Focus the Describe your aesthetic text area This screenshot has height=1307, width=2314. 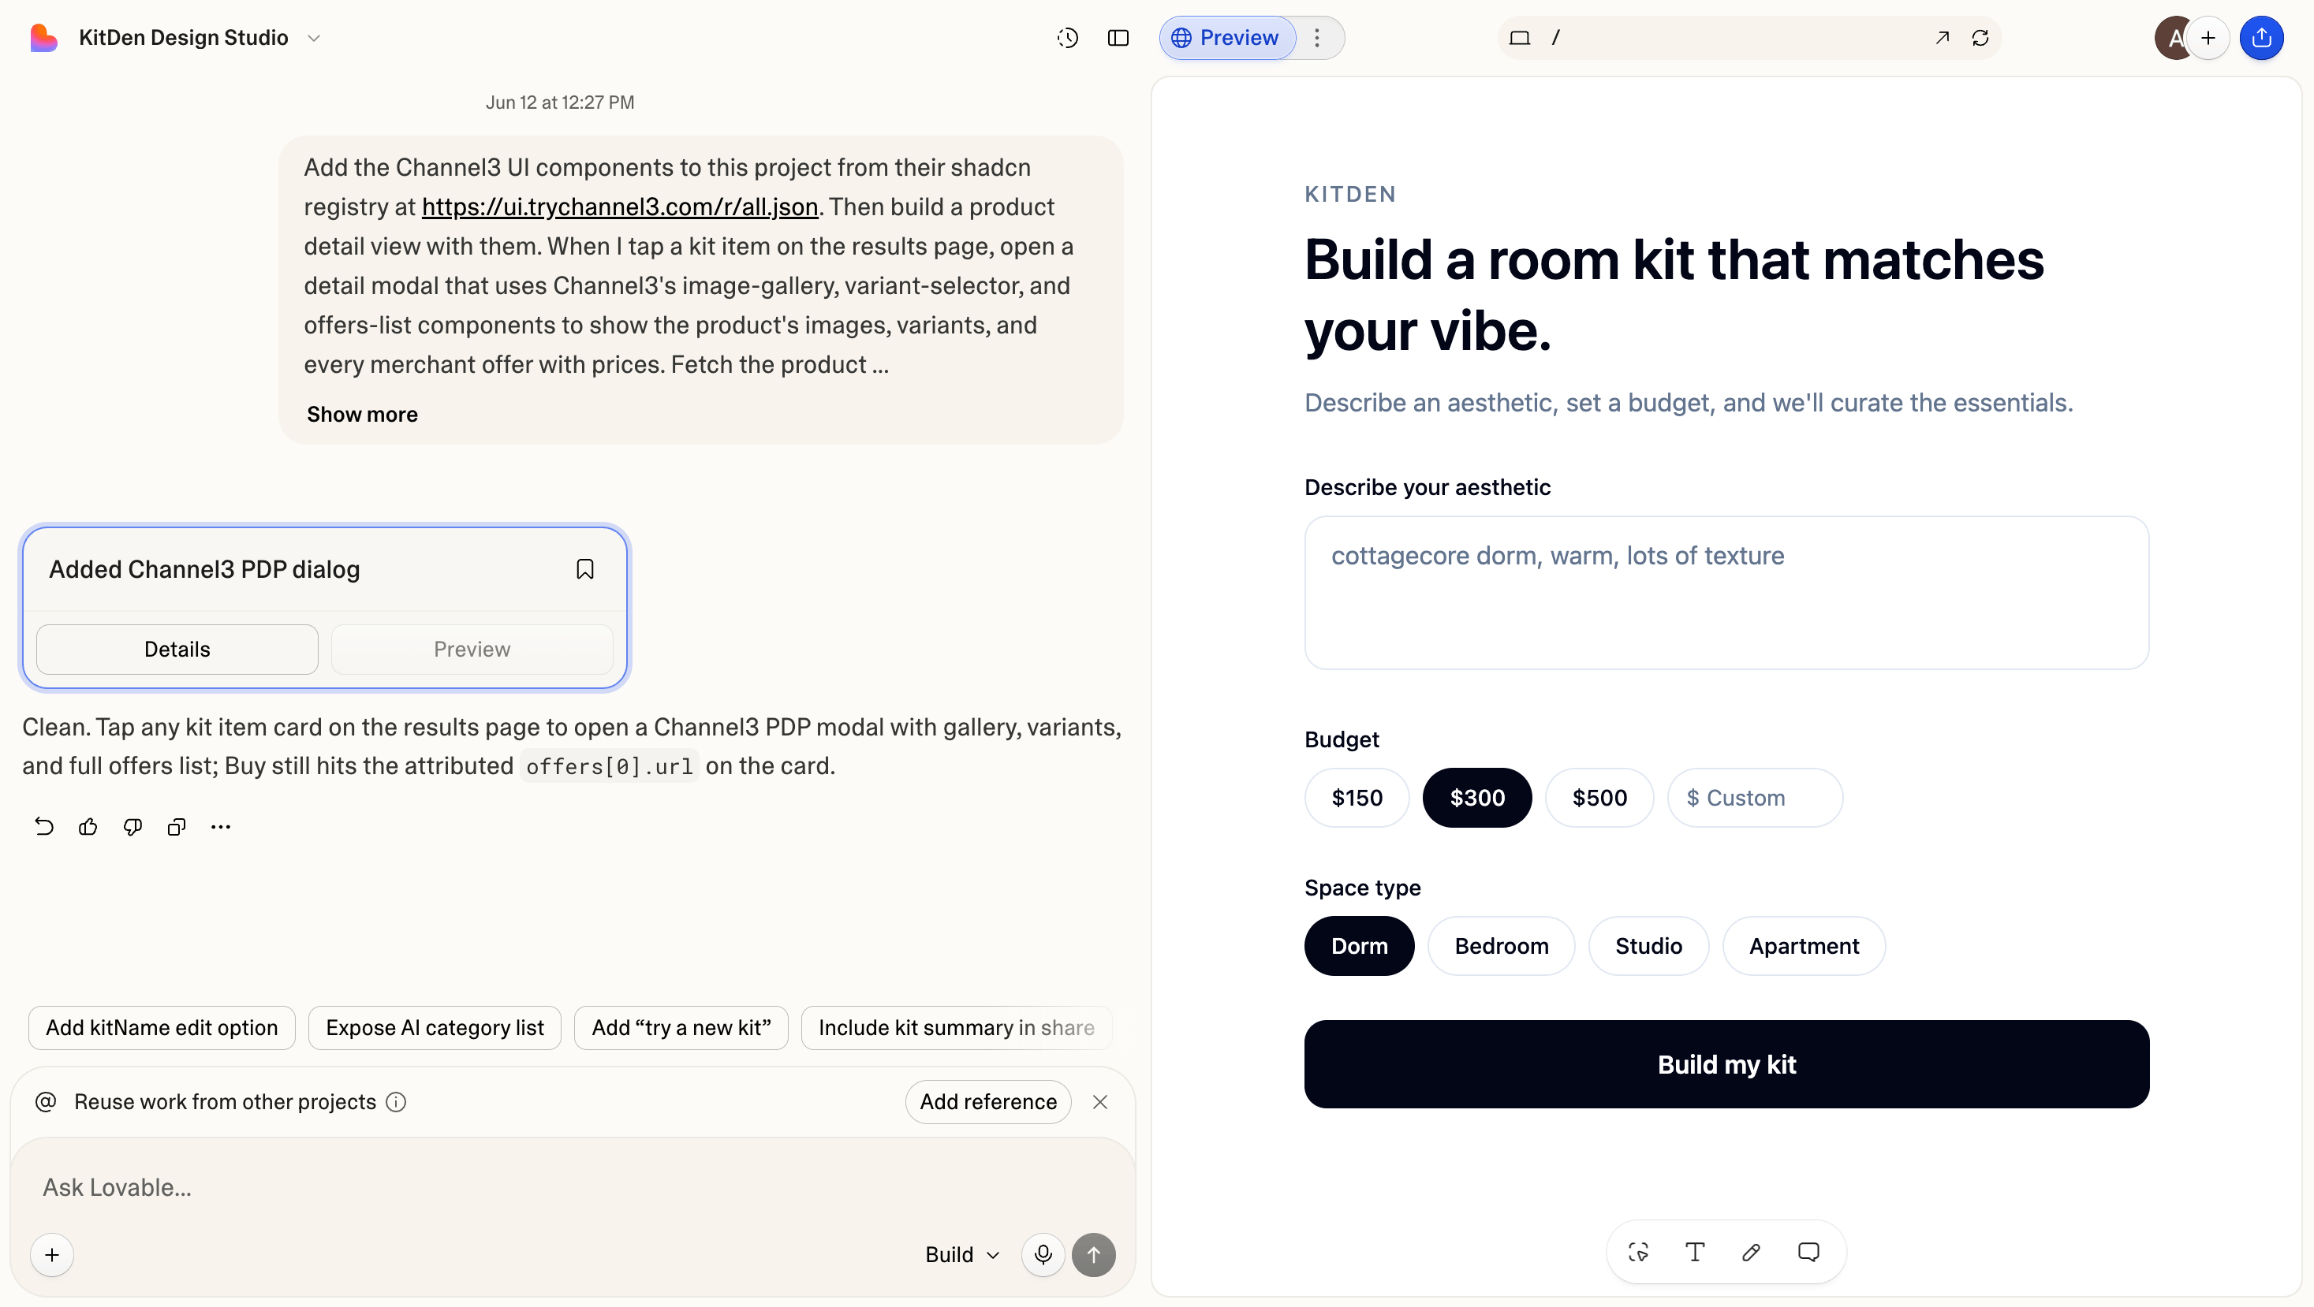[1726, 593]
